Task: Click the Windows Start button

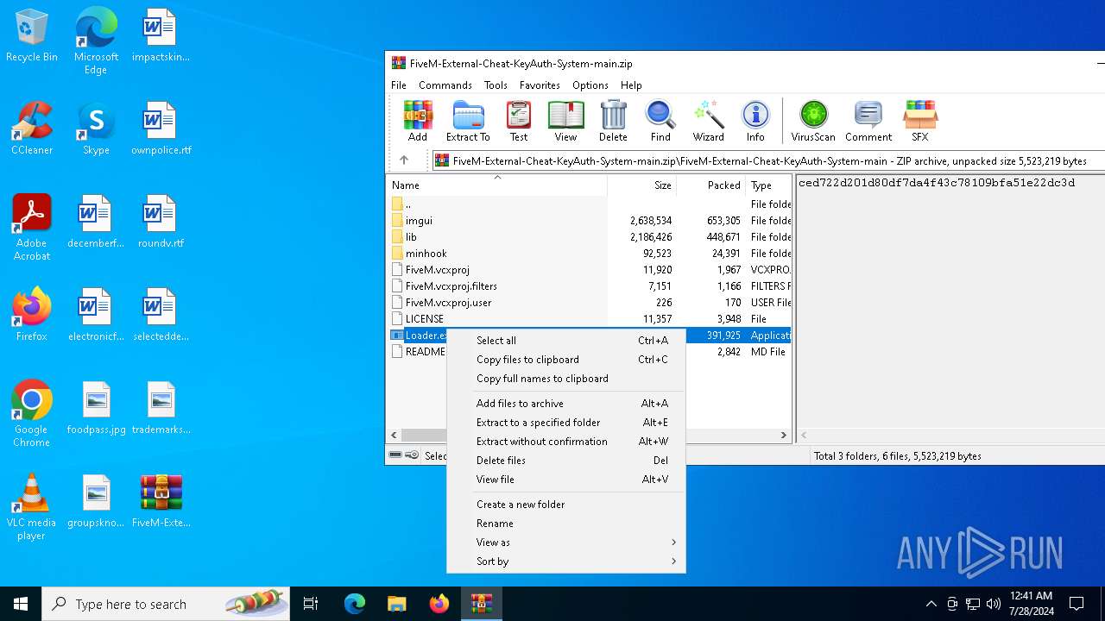Action: (21, 604)
